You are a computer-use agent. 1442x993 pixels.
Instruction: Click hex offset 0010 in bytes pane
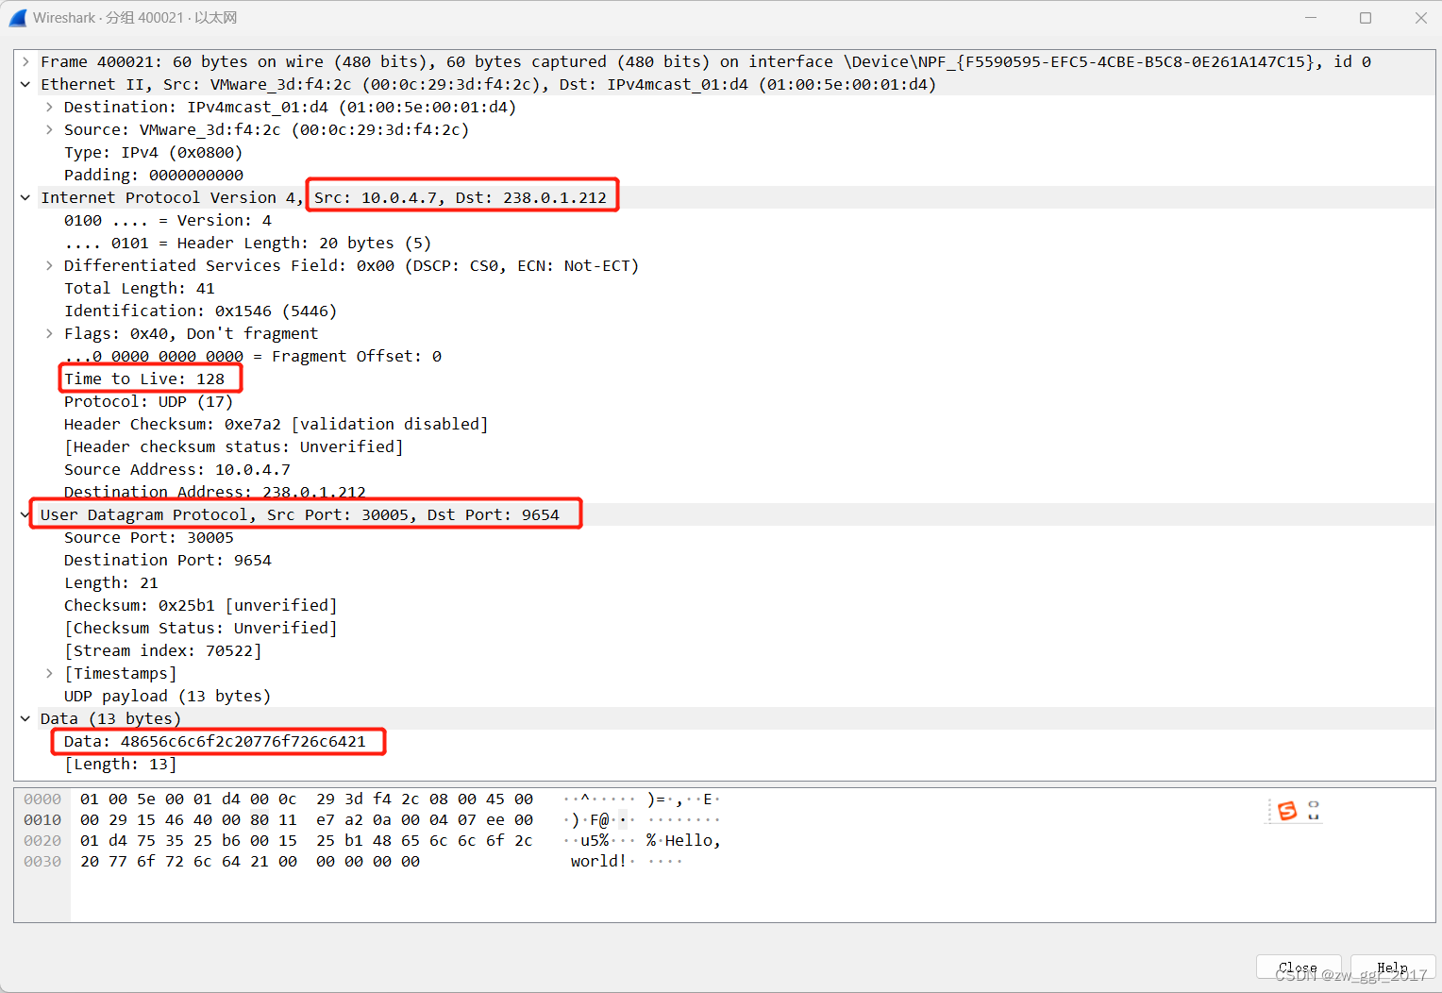42,820
